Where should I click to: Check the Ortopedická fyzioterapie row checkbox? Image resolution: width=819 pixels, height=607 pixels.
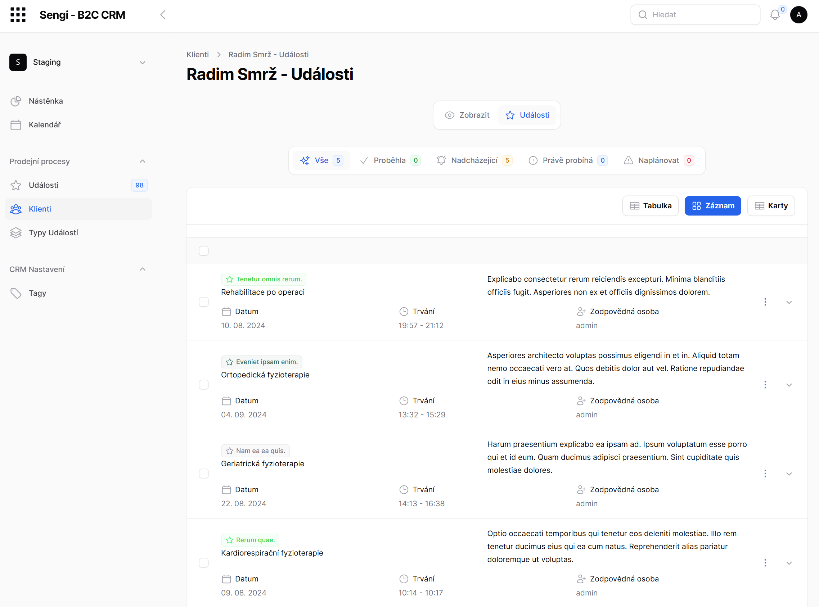(204, 385)
